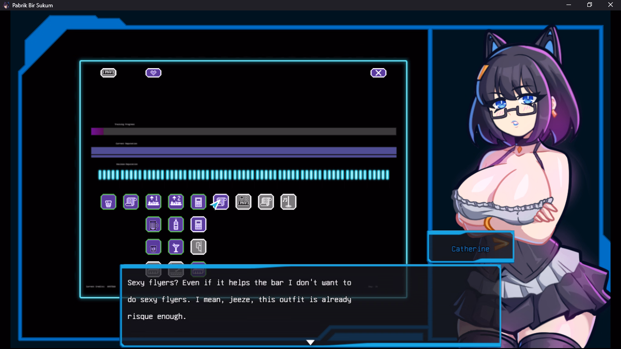
Task: Select the locked music stage pole icon
Action: point(289,202)
